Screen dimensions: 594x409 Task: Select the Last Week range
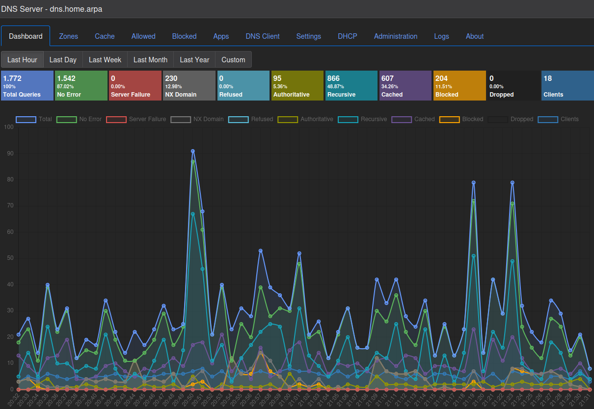point(105,60)
